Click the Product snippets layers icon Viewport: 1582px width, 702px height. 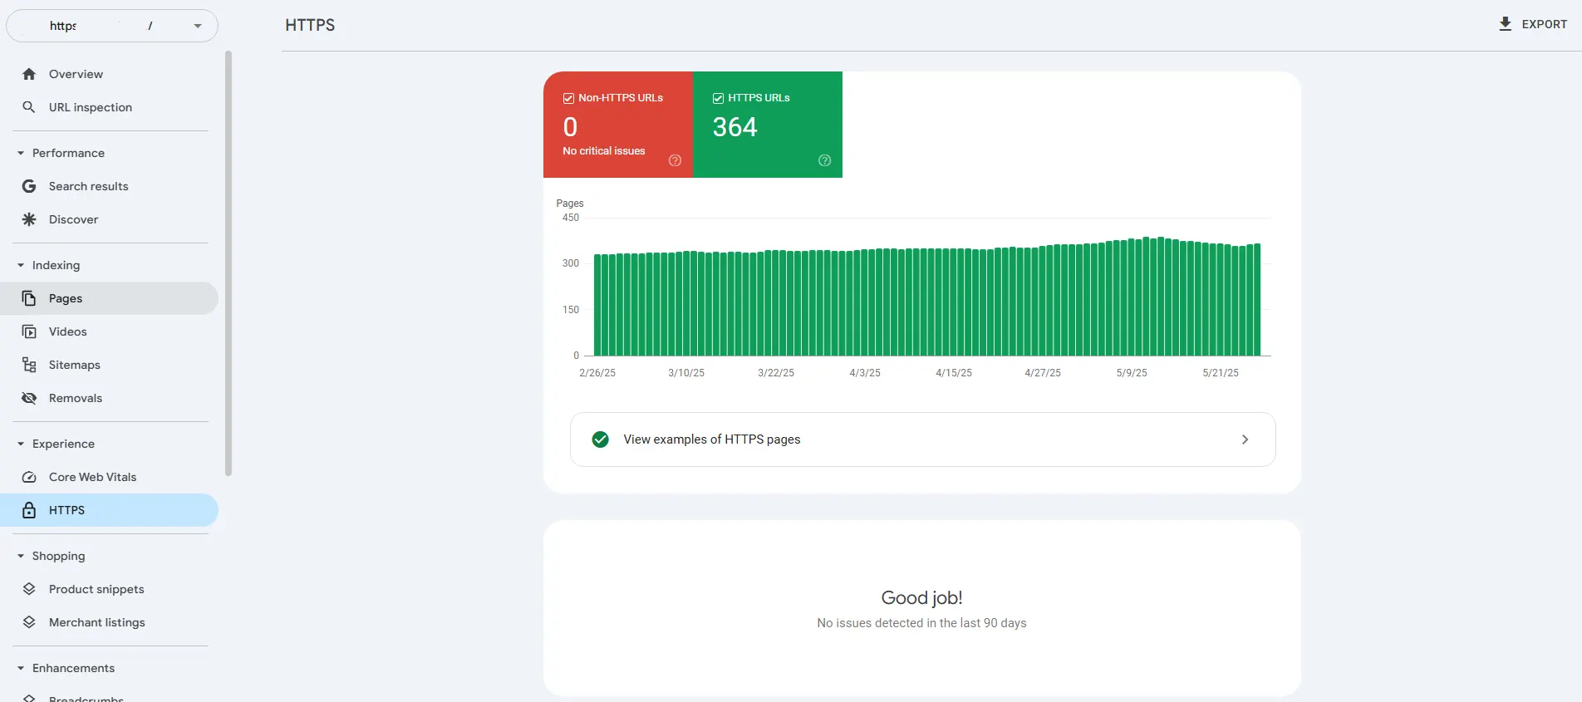pos(29,589)
